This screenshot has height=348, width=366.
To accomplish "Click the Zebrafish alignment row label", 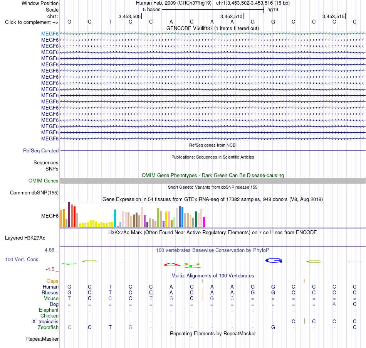I will pos(48,328).
